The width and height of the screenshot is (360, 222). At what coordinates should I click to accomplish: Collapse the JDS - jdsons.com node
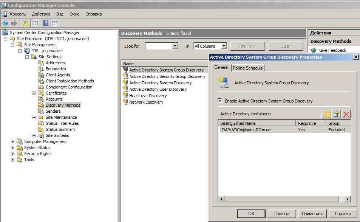(20, 51)
